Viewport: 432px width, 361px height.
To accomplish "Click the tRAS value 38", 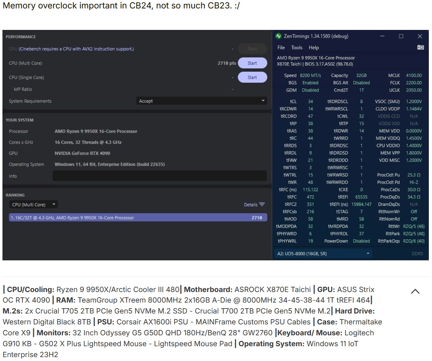I will point(310,131).
